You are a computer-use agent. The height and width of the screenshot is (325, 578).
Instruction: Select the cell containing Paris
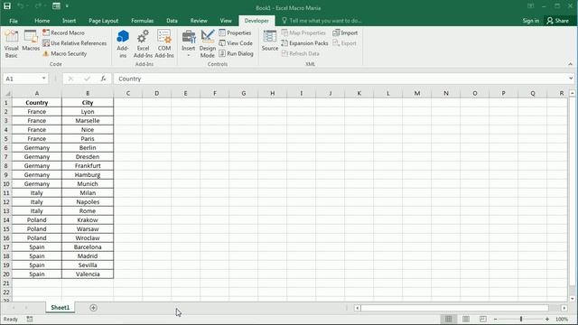[88, 138]
